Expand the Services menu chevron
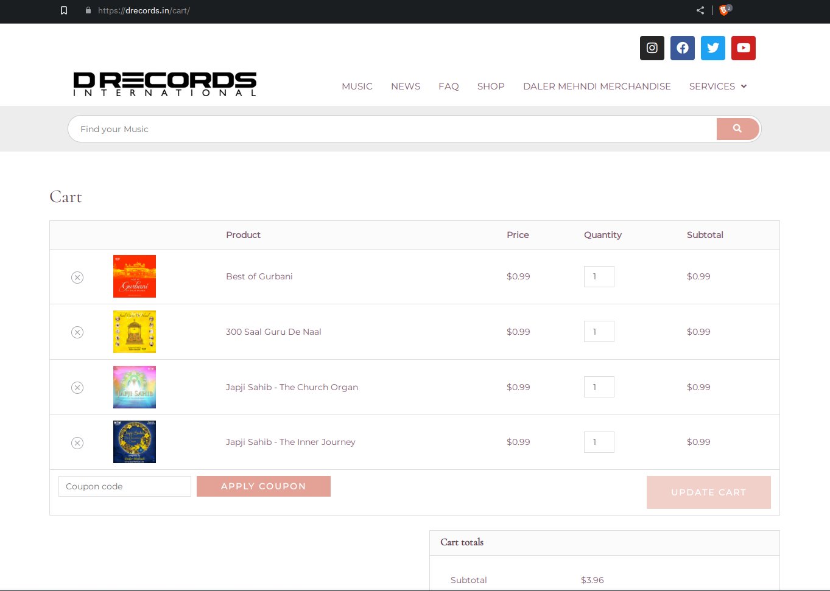Screen dimensions: 830x591 click(x=744, y=86)
